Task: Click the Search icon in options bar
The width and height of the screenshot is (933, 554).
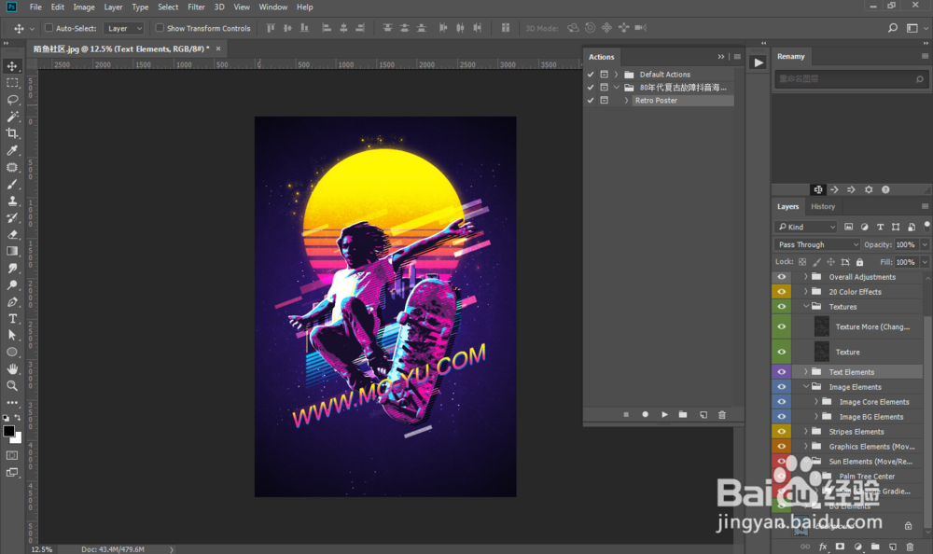Action: 893,28
